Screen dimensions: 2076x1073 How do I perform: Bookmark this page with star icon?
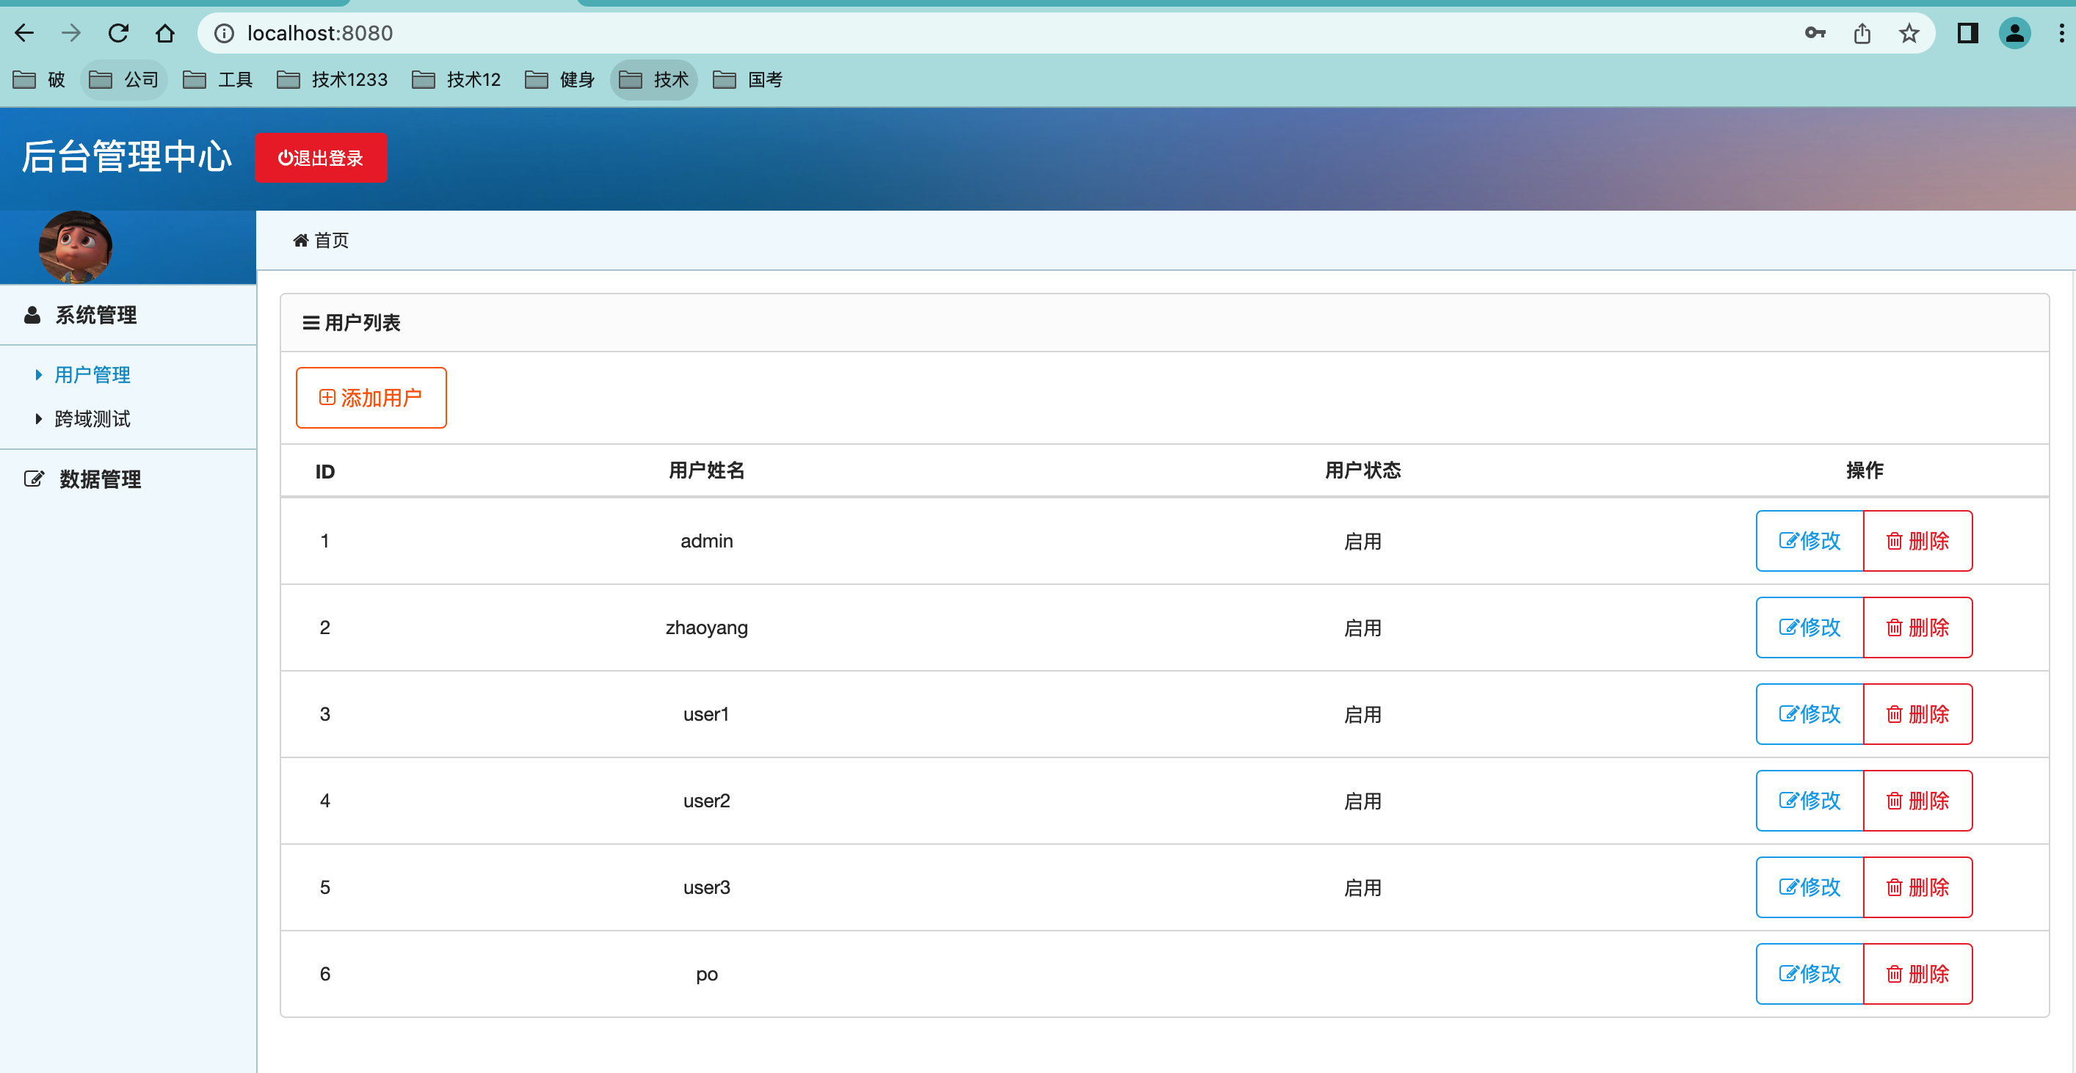point(1909,33)
